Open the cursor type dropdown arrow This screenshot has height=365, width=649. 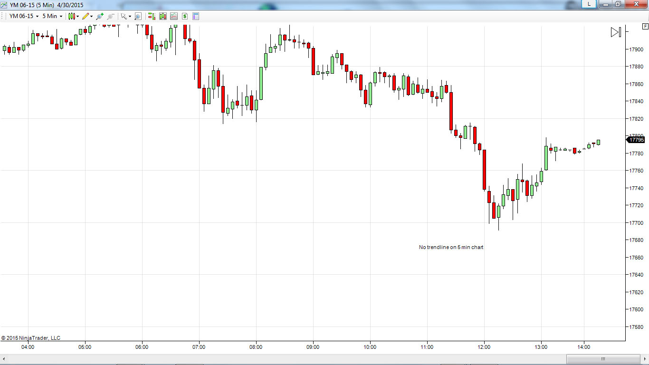pos(130,16)
